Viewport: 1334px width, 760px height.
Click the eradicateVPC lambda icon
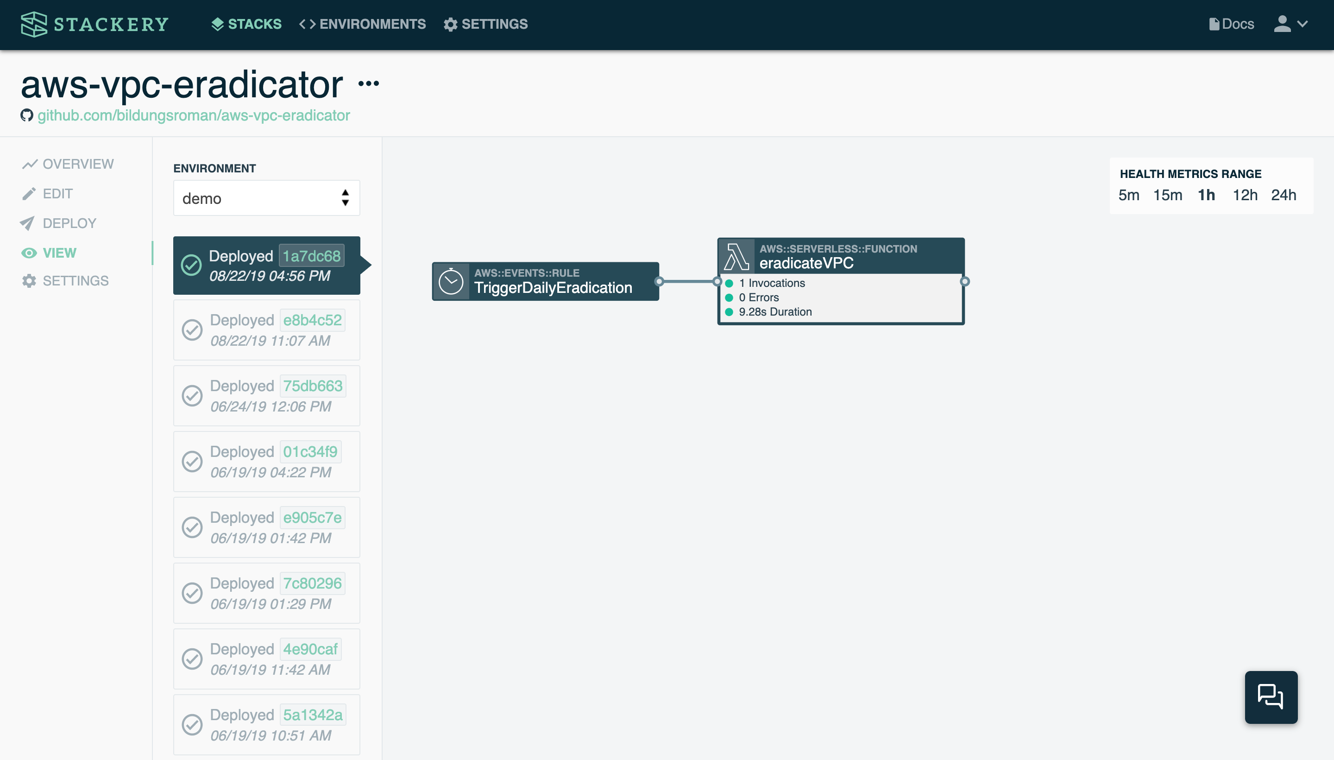click(736, 256)
